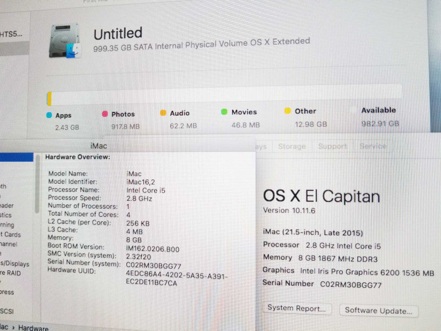Select the sidebar item ending in 'ress'
Screen dimensions: 441x331
[7, 292]
